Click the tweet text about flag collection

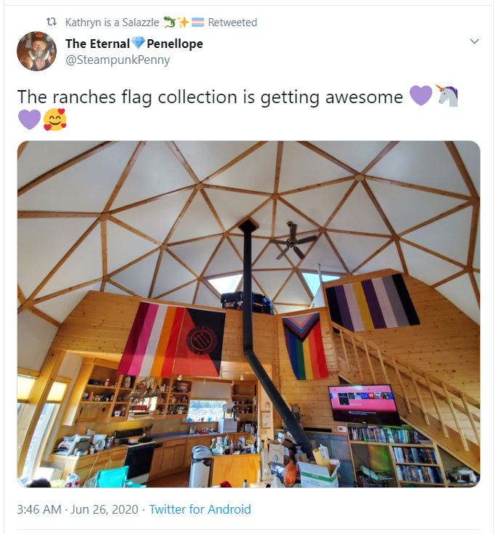[210, 97]
